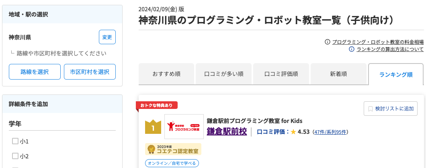
Task: Click the info icon beside ランキングの算出方法
Action: point(352,49)
